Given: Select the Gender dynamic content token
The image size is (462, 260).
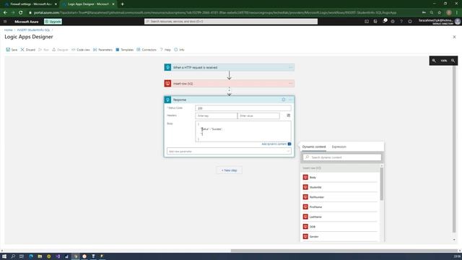Looking at the screenshot, I should coord(340,237).
